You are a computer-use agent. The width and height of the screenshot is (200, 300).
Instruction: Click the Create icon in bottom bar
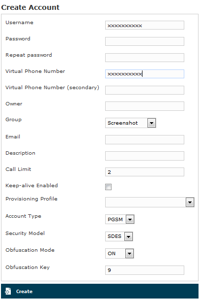tap(8, 291)
